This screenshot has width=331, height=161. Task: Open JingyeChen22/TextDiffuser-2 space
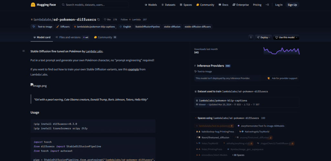click(275, 143)
